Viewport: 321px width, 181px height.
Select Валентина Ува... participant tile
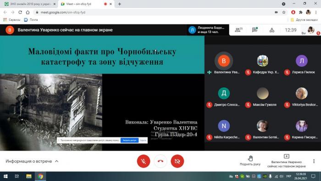pyautogui.click(x=224, y=63)
